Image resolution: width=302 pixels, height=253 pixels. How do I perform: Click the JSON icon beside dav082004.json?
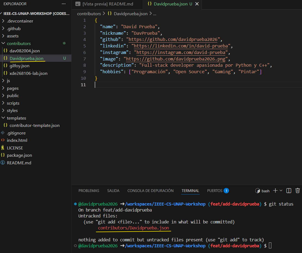(5, 51)
